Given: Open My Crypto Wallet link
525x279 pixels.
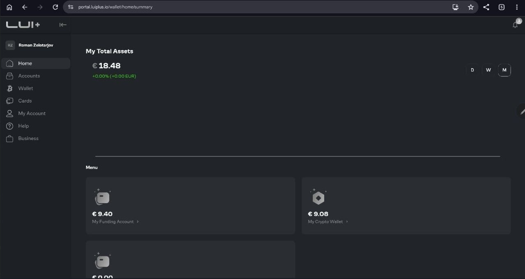Looking at the screenshot, I should tap(326, 222).
